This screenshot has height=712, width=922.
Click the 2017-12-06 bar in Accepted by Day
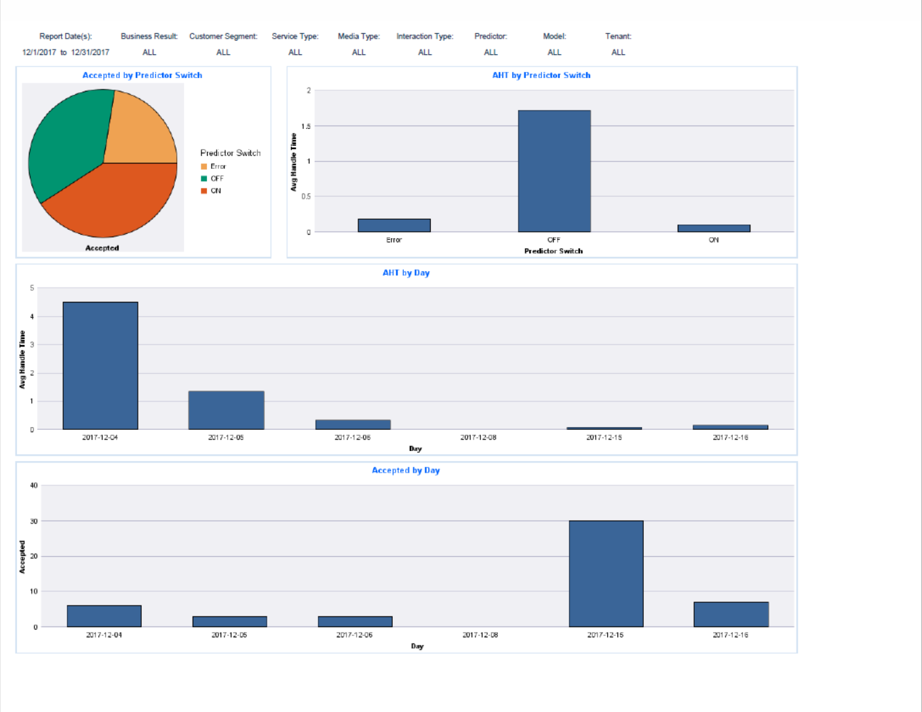[355, 622]
